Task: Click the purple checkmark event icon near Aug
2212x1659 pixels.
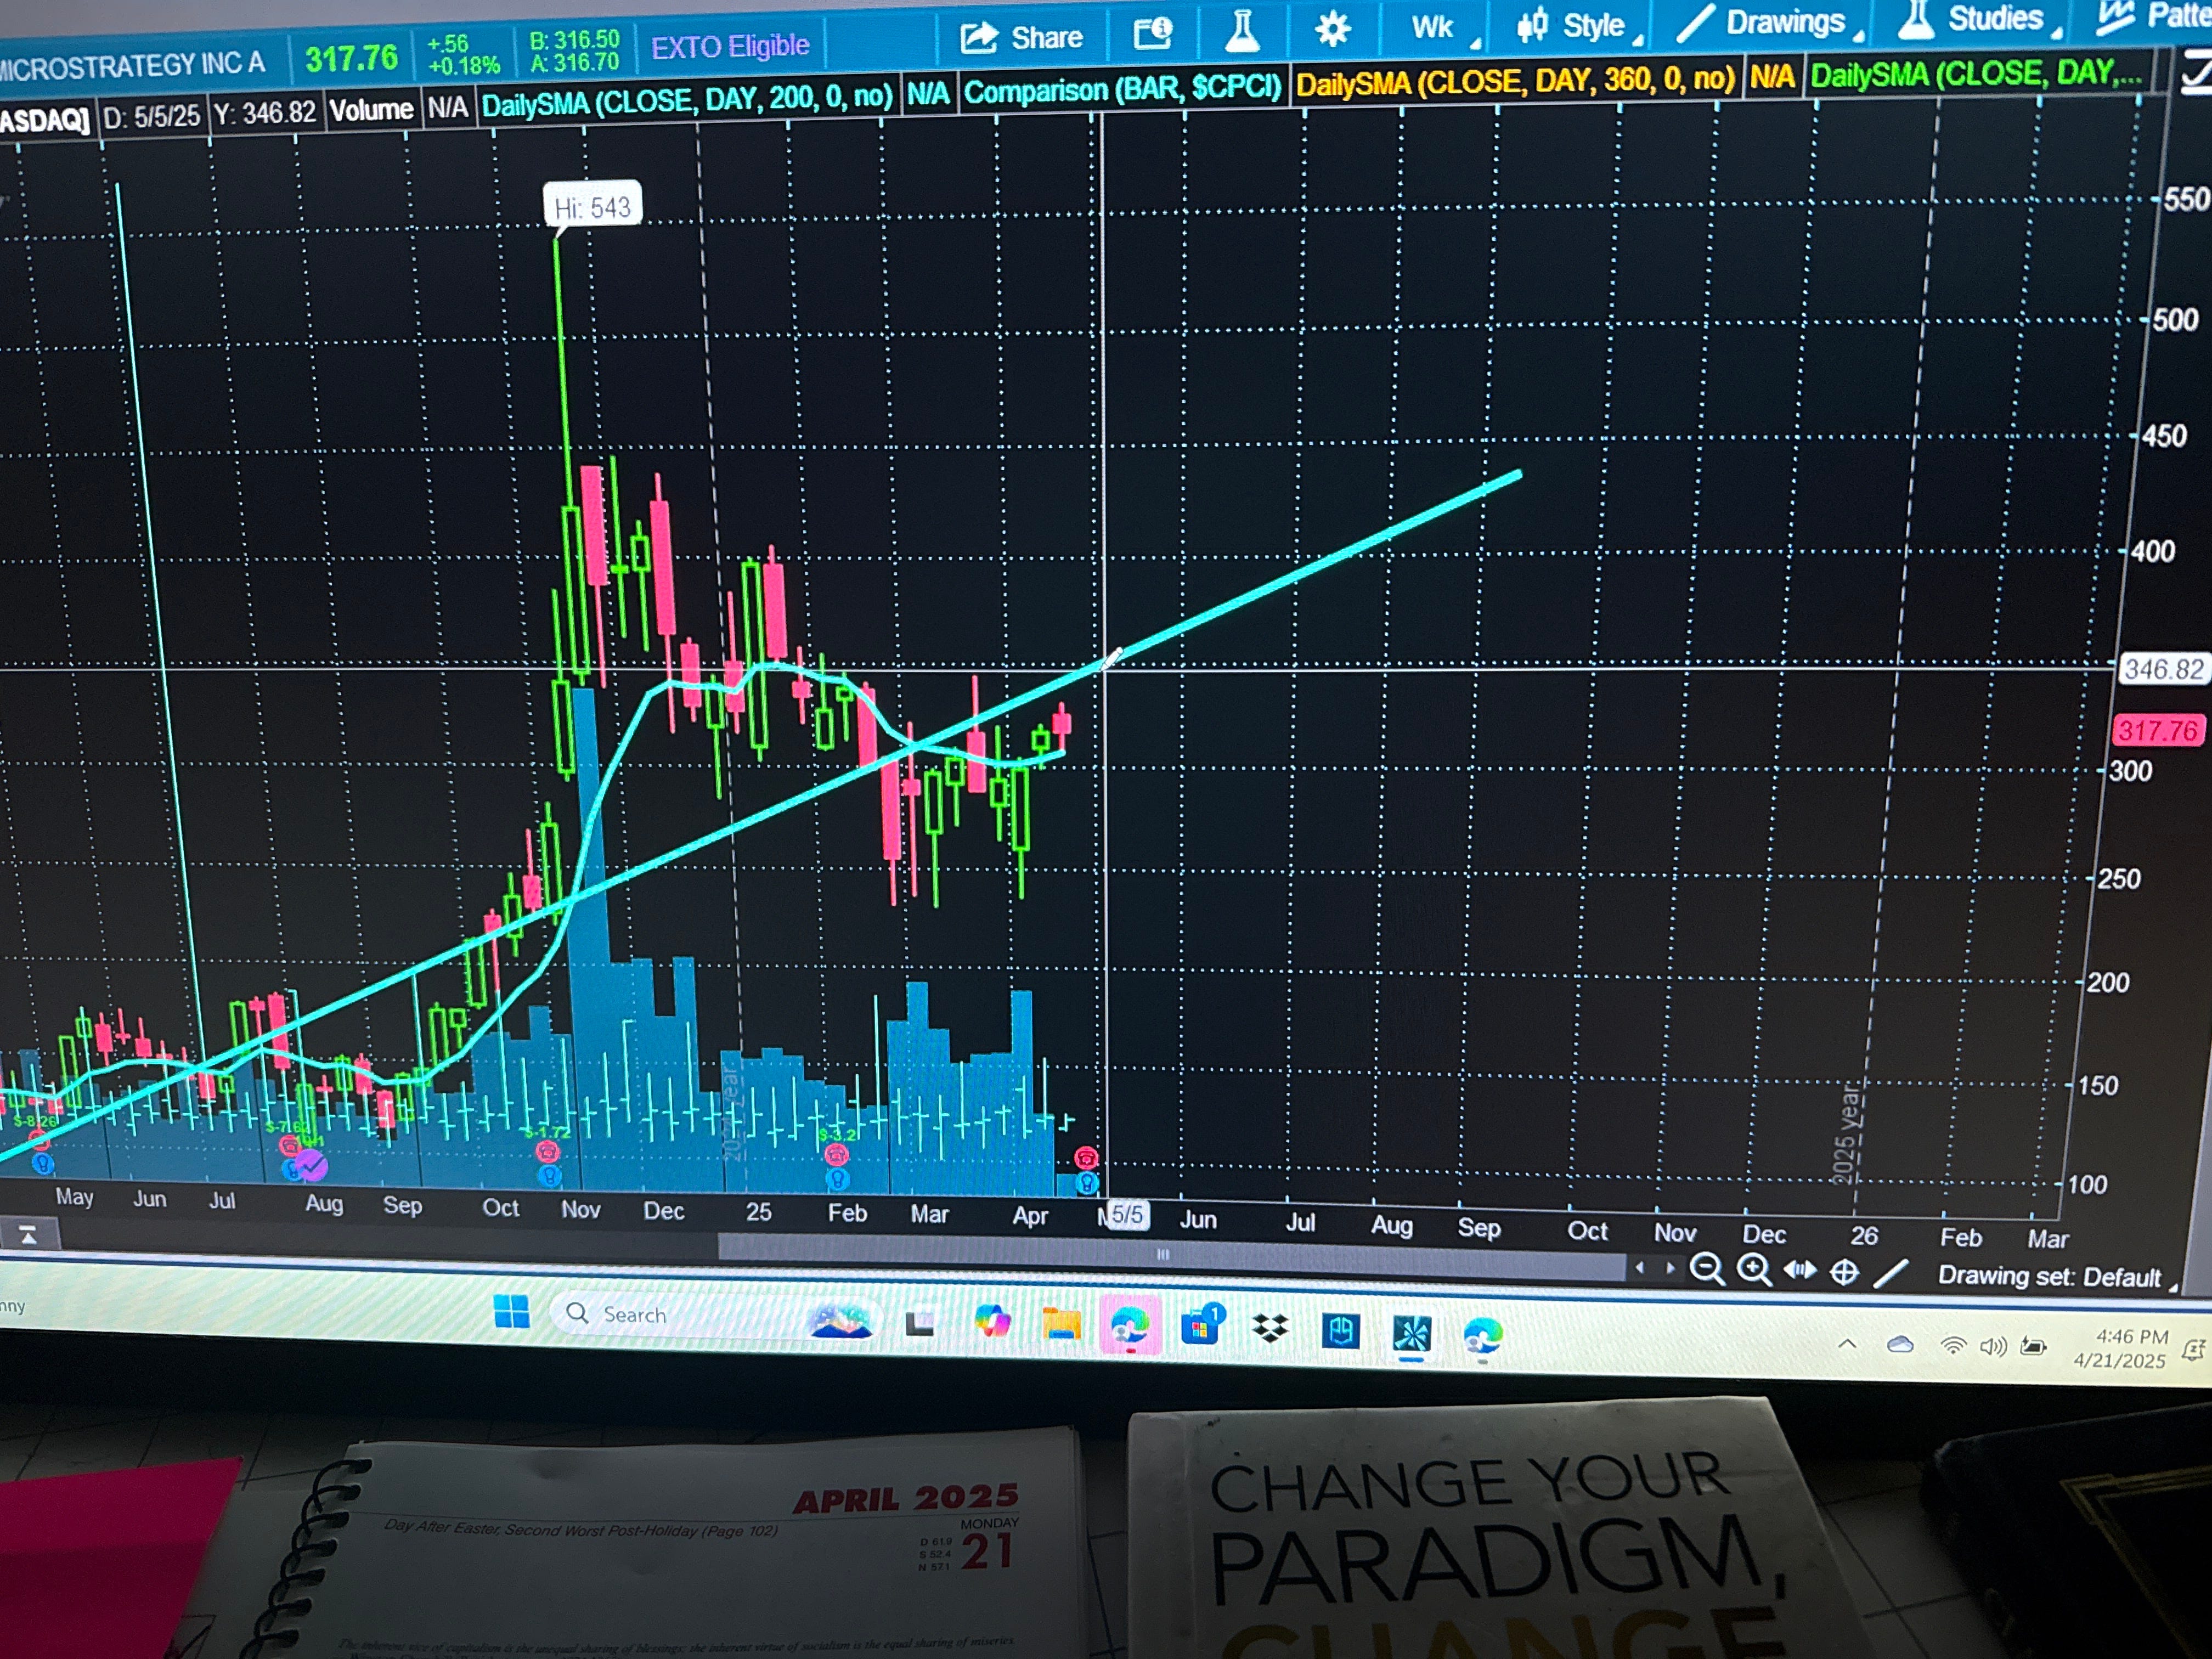Action: 313,1164
